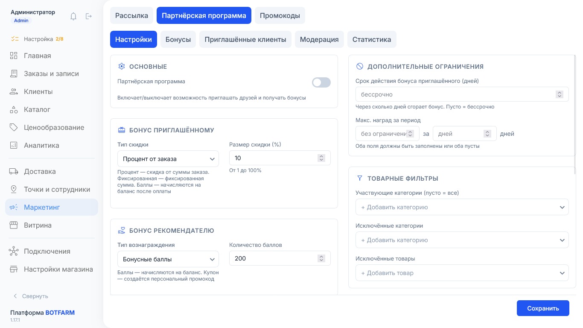The image size is (583, 328).
Task: Click the Витрина storefront icon
Action: click(x=14, y=225)
